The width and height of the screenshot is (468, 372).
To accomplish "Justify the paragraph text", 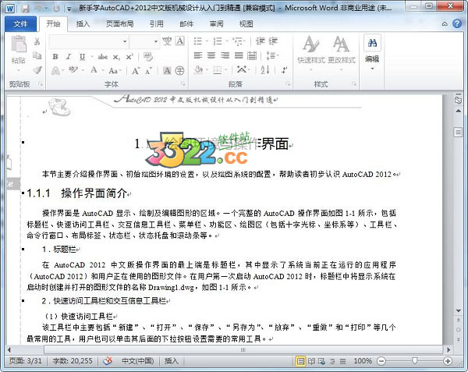I will (239, 56).
